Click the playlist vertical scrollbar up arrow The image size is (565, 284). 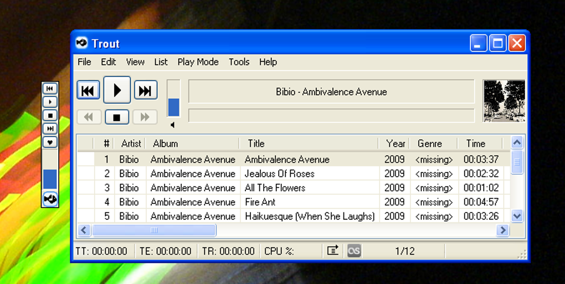517,143
